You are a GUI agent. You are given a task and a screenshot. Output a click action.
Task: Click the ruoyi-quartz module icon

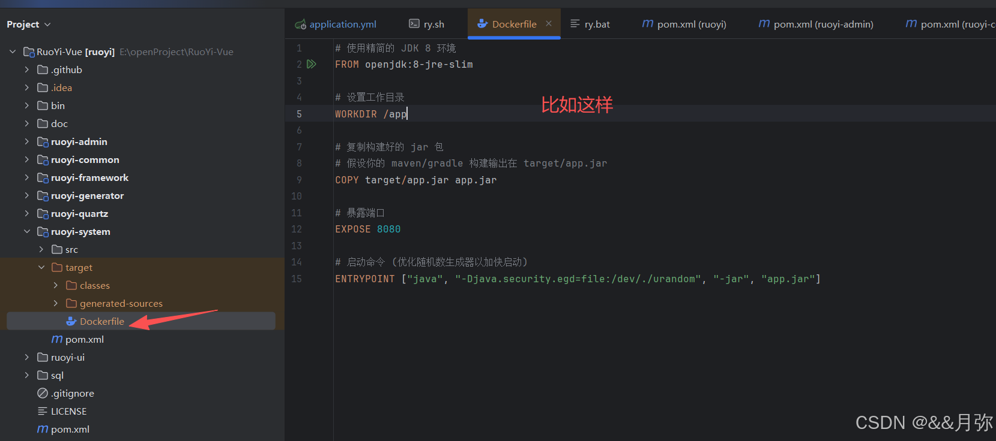[x=43, y=213]
